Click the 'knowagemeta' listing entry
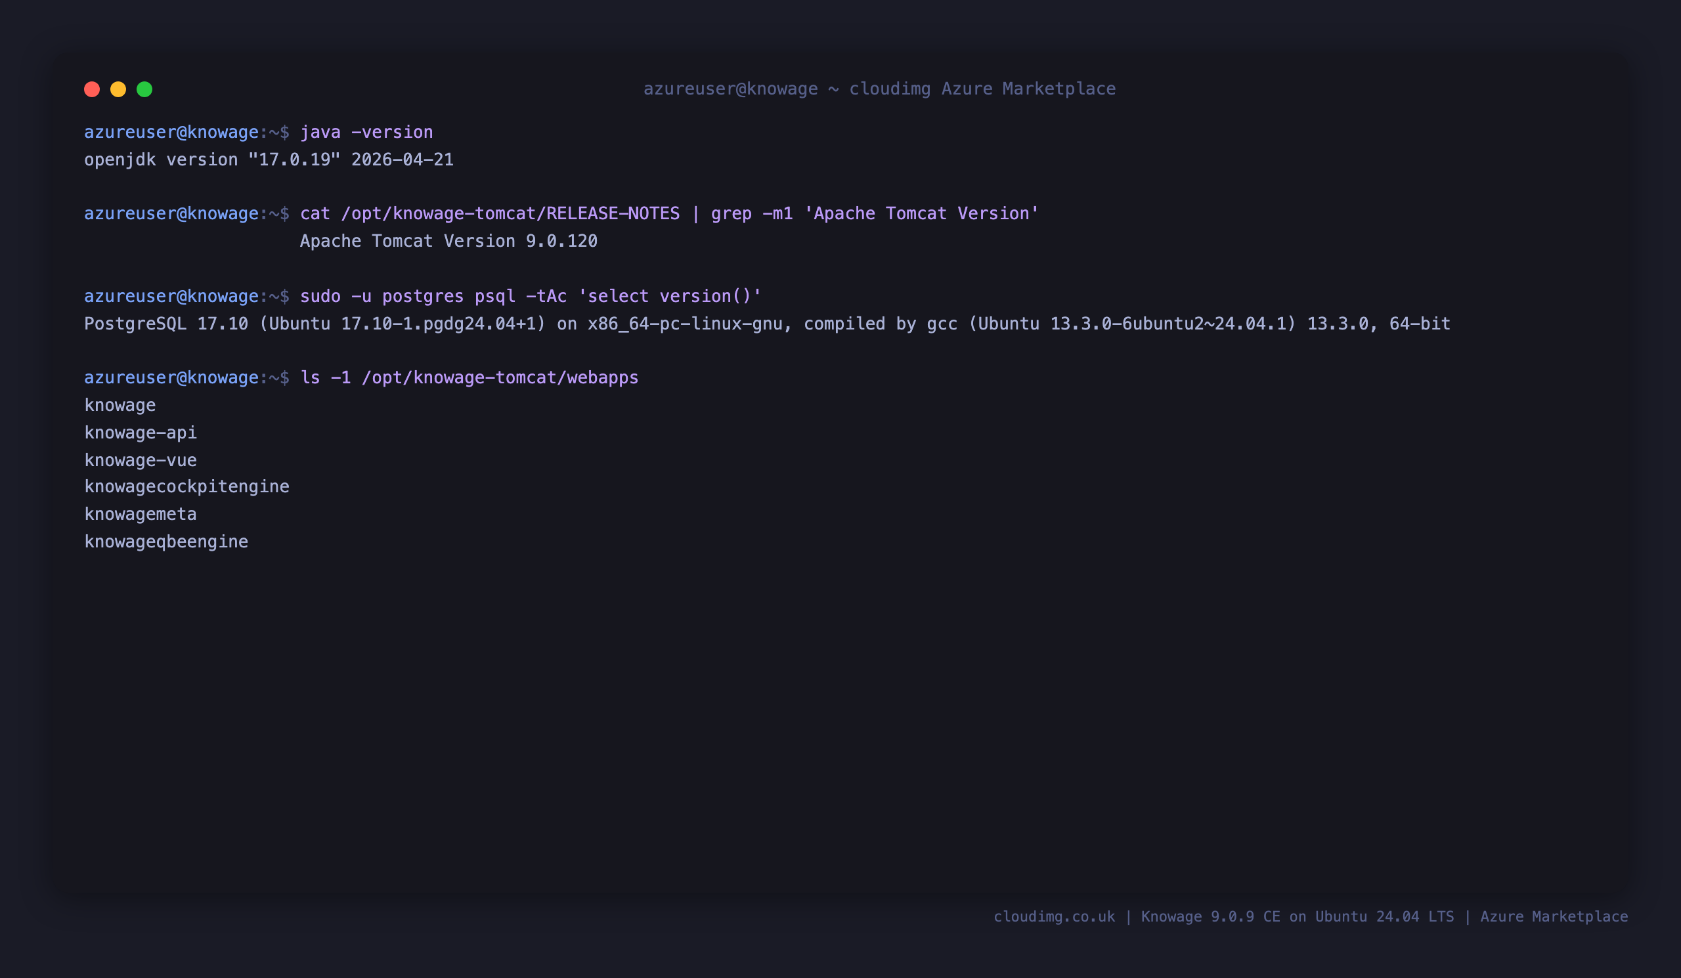This screenshot has width=1681, height=978. 141,514
